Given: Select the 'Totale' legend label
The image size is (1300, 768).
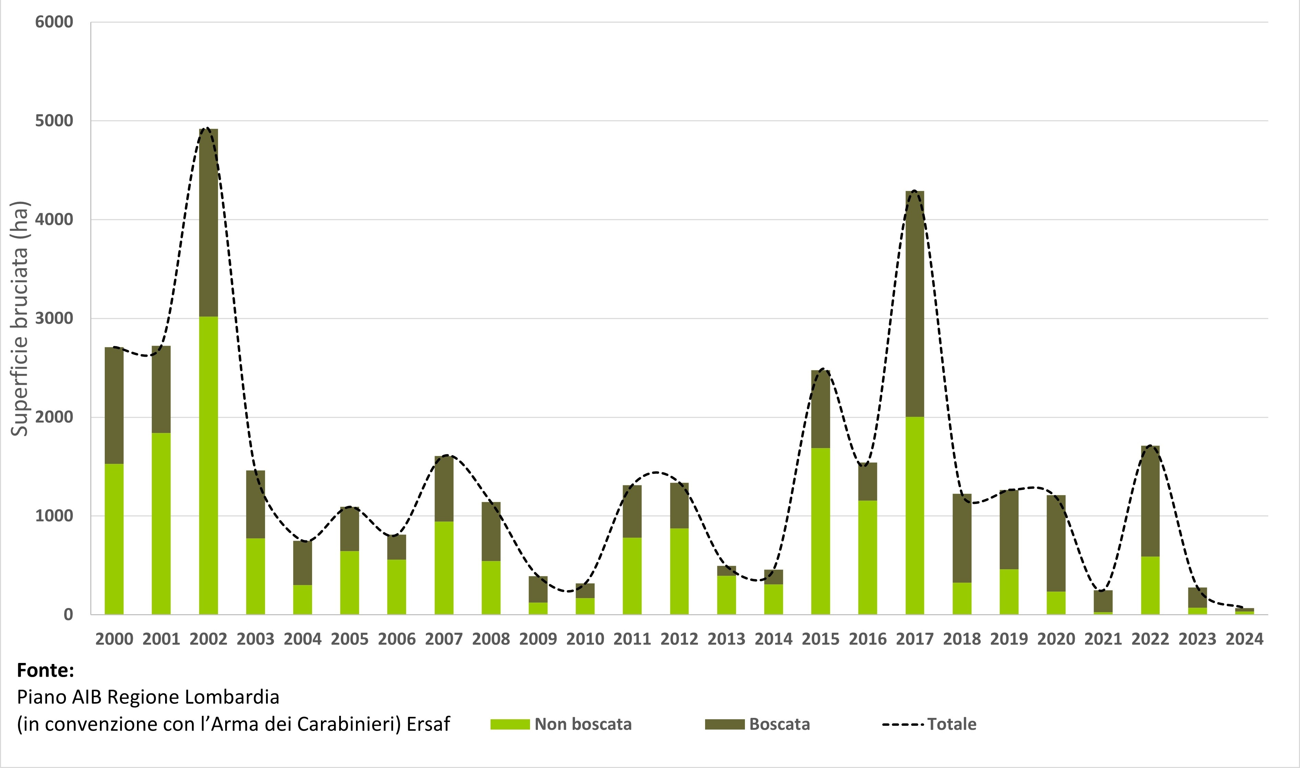Looking at the screenshot, I should point(952,724).
